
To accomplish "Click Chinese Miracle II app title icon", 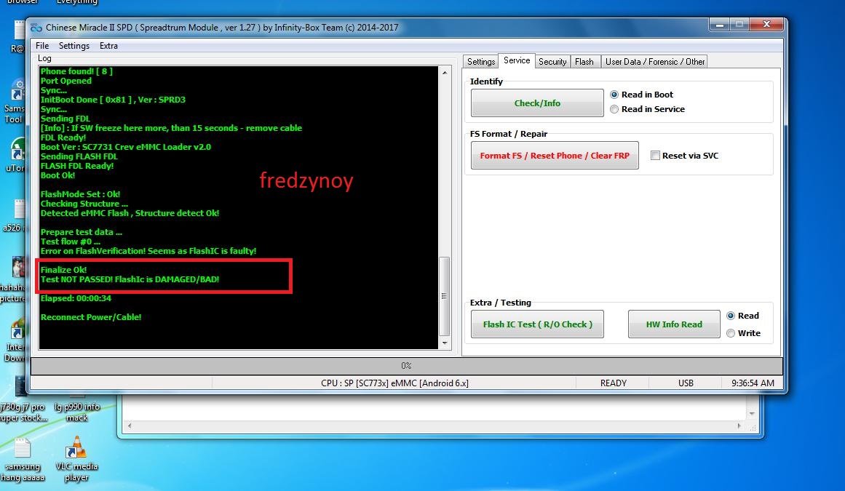I will 36,28.
